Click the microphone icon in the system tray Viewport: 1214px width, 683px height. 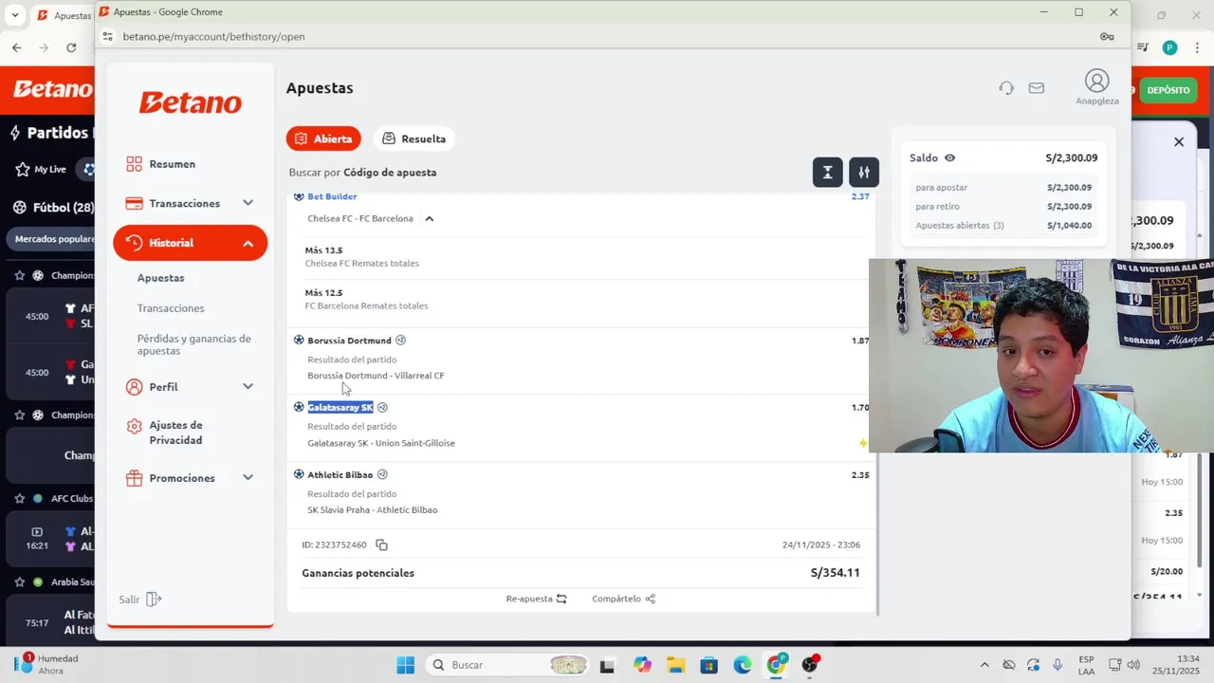click(x=1058, y=665)
